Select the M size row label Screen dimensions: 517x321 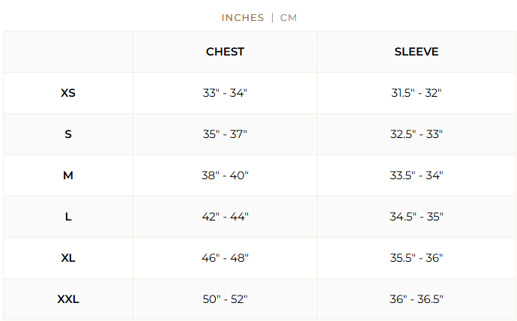(x=68, y=175)
